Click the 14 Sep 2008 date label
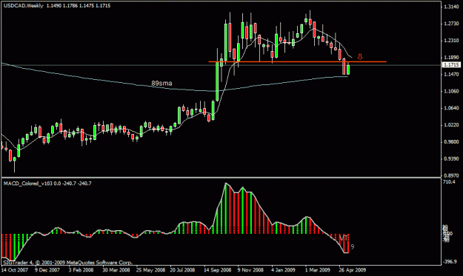 pos(218,270)
